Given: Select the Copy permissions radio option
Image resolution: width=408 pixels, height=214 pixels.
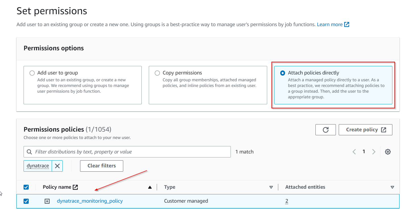Looking at the screenshot, I should coord(157,73).
